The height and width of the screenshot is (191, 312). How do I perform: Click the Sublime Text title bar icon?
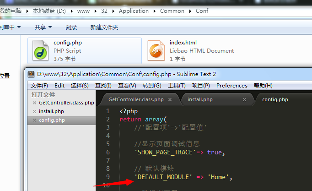coord(31,74)
